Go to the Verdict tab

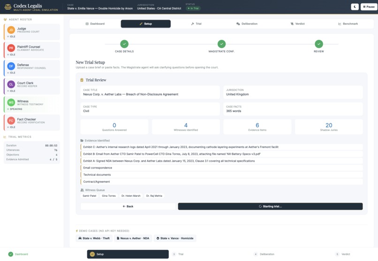(x=297, y=24)
